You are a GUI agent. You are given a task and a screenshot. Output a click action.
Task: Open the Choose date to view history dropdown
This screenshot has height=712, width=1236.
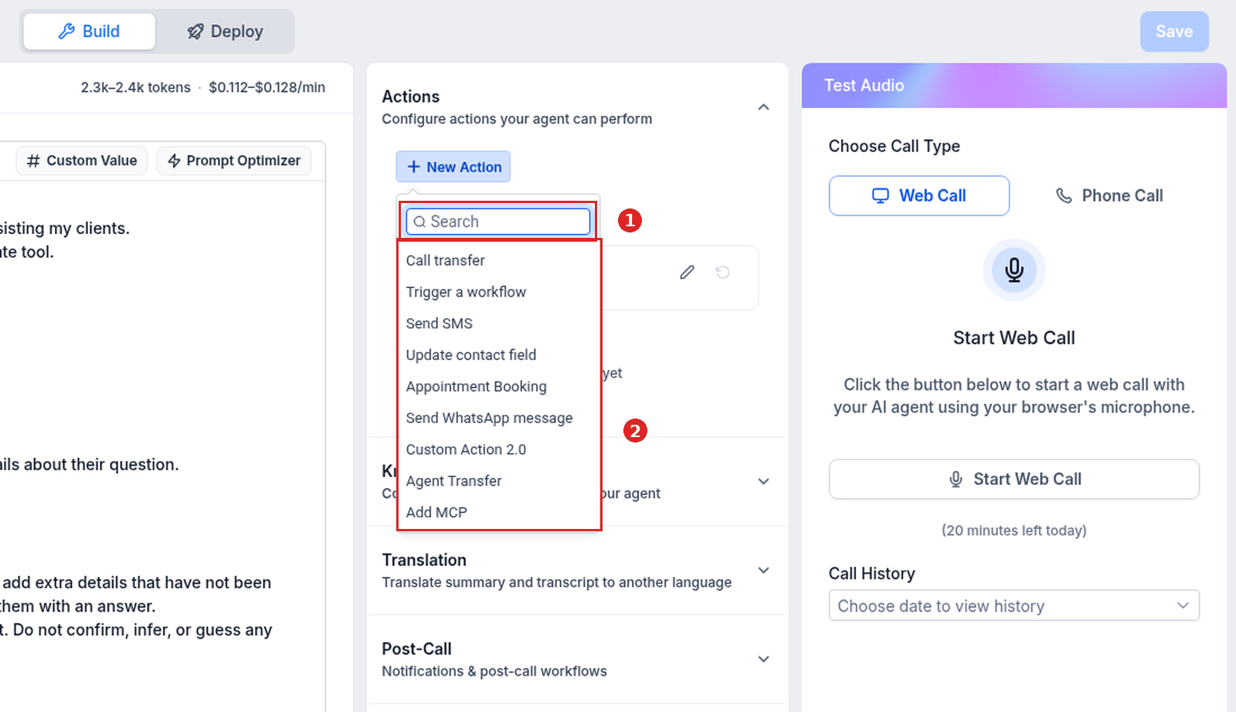[x=1014, y=605]
